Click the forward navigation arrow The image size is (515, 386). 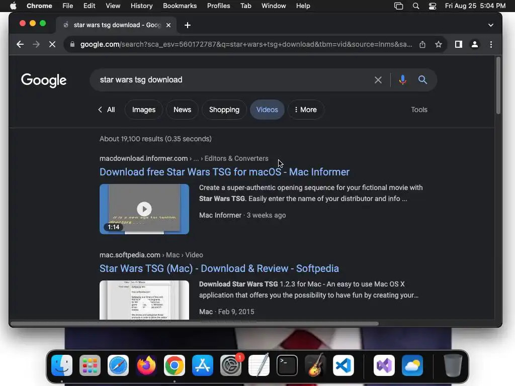36,44
